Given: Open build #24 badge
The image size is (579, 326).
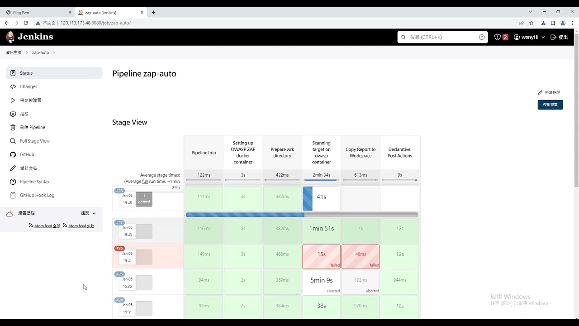Looking at the screenshot, I should (119, 300).
